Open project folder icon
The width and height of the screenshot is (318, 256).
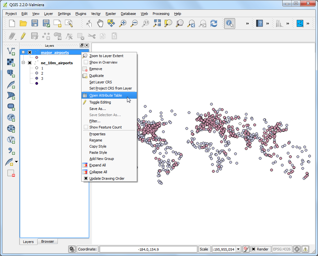(x=23, y=23)
